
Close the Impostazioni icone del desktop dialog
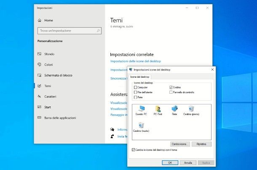click(212, 70)
